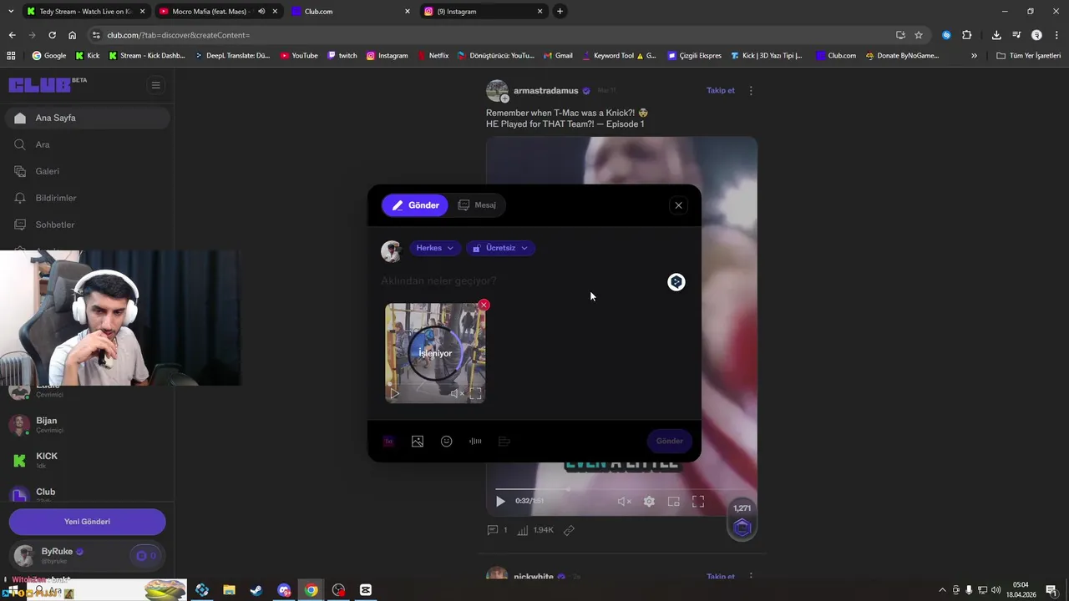Follow armastradamus with Takip et
The image size is (1069, 601).
point(720,90)
